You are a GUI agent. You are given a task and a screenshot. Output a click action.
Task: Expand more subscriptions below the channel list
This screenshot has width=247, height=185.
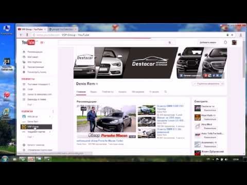click(x=30, y=137)
